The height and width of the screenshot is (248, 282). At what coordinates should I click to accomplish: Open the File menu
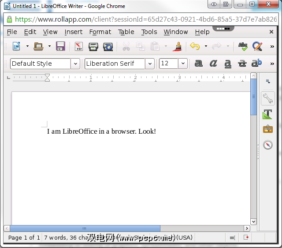tap(12, 32)
